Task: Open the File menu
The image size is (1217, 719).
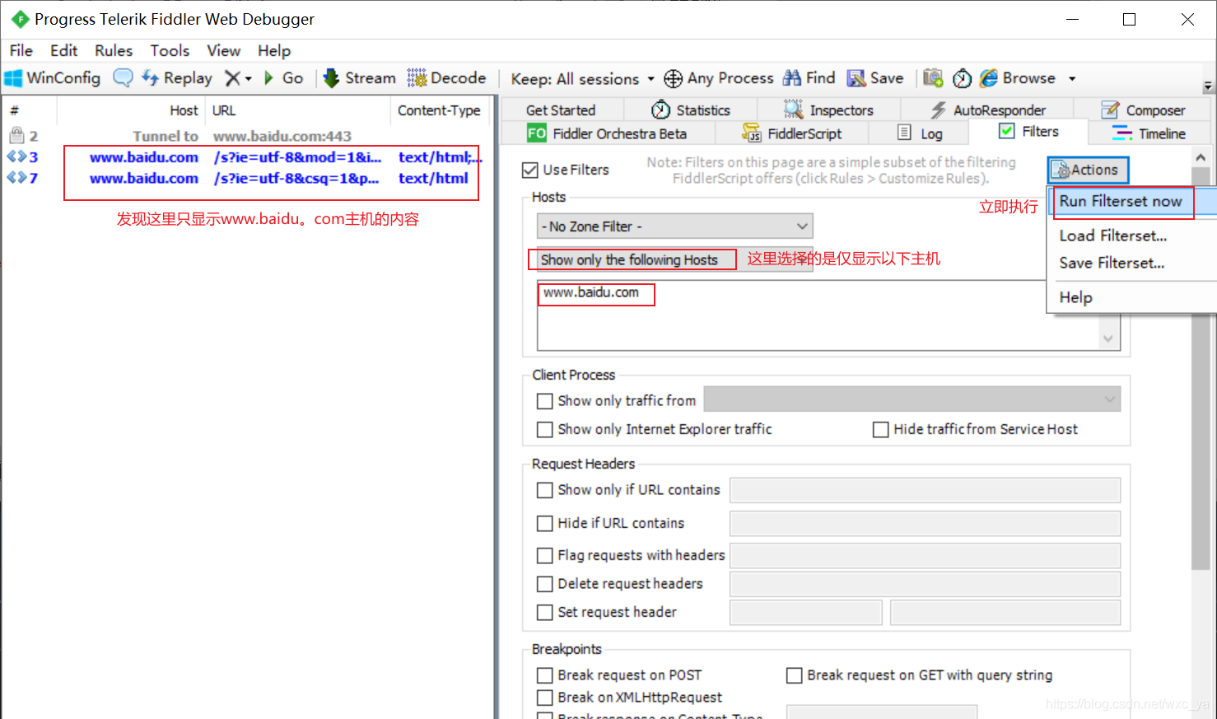Action: click(21, 50)
